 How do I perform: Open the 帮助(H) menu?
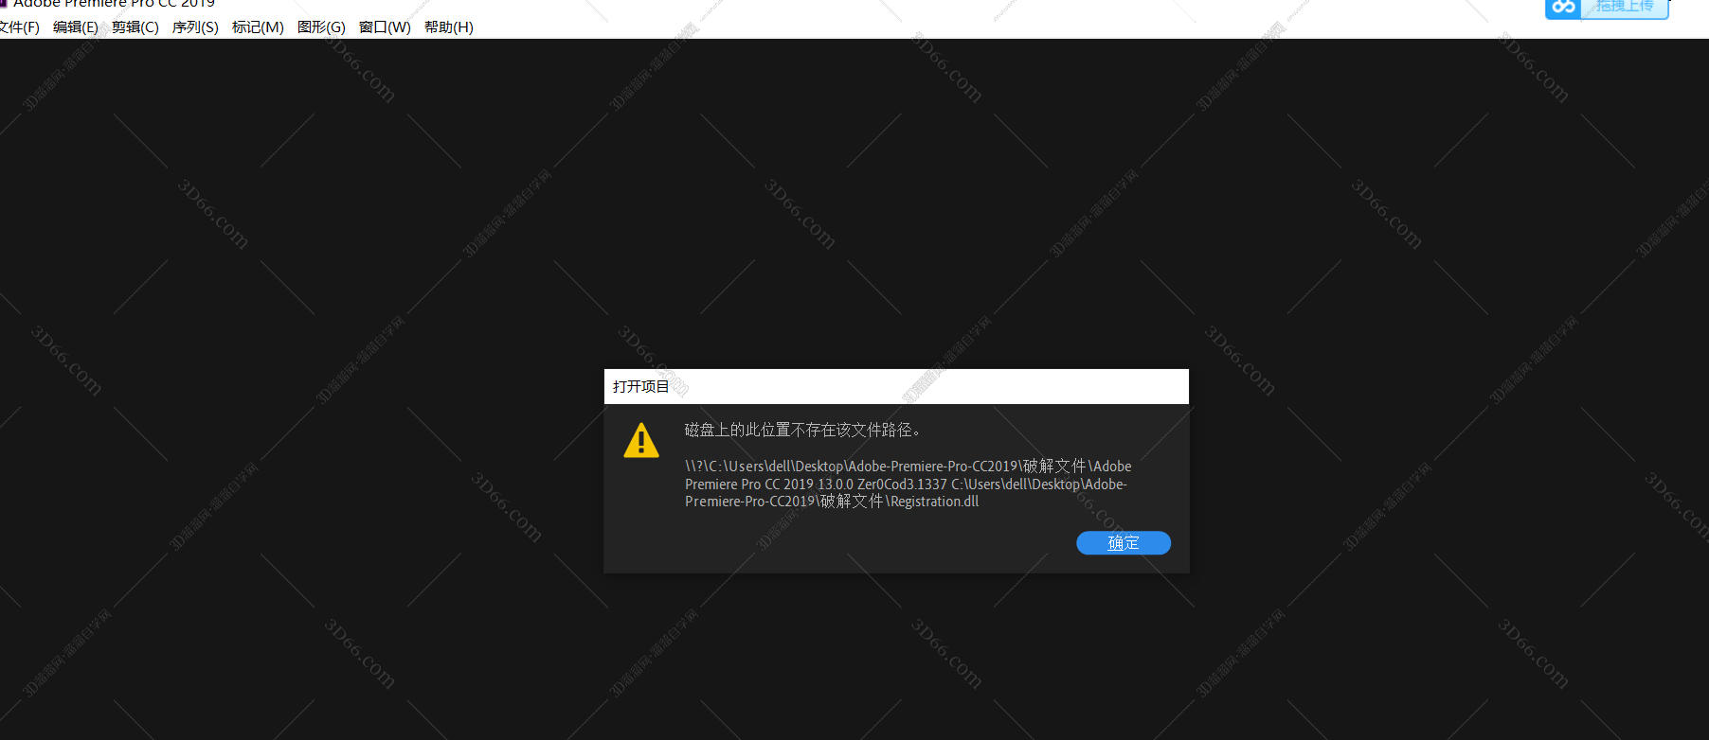pyautogui.click(x=449, y=27)
